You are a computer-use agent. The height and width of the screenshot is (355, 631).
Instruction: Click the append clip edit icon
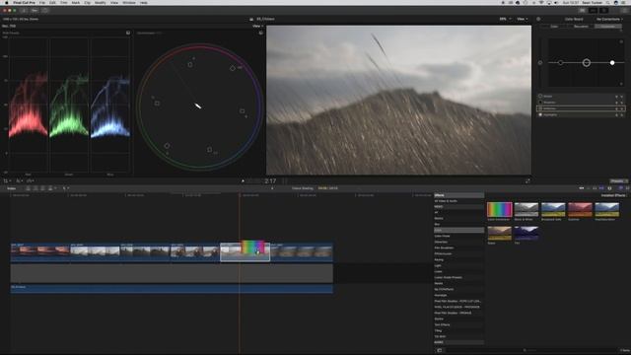point(42,188)
